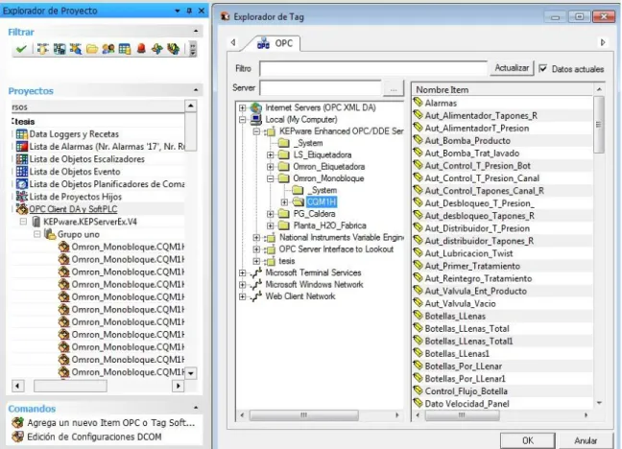This screenshot has height=449, width=622.
Task: Click the Filtro input field
Action: tap(373, 68)
